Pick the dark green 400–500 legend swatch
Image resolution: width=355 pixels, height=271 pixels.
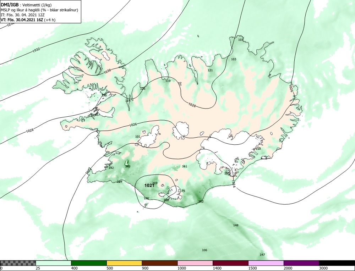tap(89, 263)
